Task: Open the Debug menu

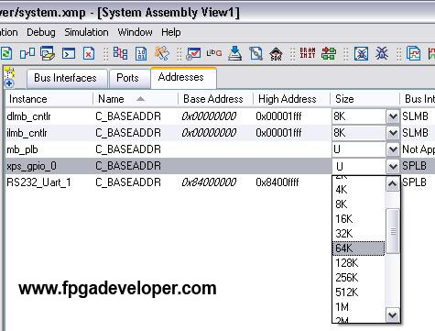Action: click(41, 32)
